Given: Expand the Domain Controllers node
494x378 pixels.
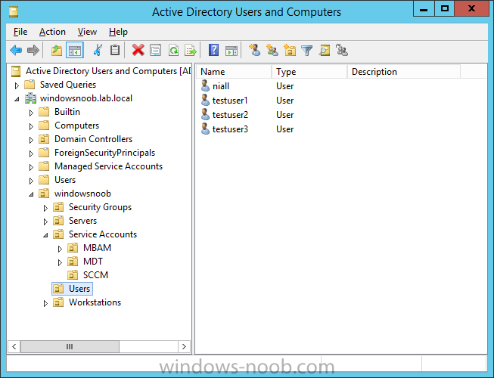Looking at the screenshot, I should (31, 140).
